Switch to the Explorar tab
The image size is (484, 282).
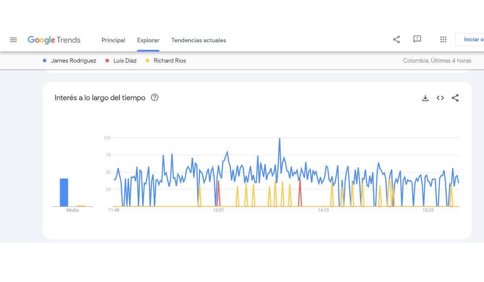(148, 40)
